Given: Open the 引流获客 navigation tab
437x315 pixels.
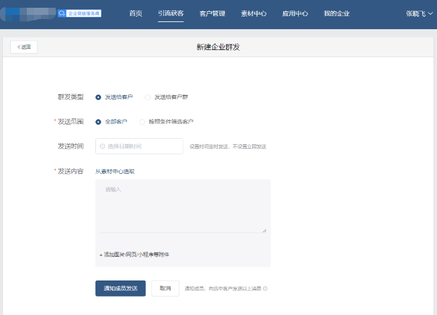Looking at the screenshot, I should tap(171, 14).
